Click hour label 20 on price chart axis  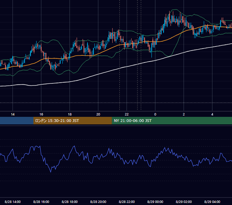click(x=98, y=114)
